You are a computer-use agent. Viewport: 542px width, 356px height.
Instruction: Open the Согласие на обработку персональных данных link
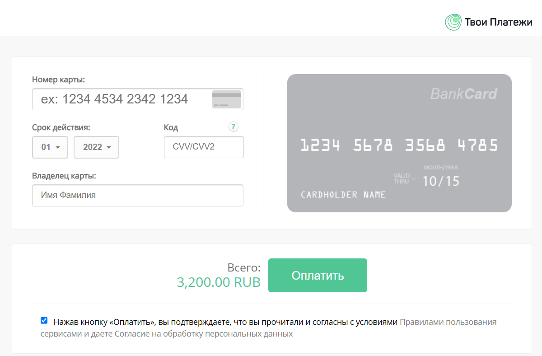click(203, 334)
